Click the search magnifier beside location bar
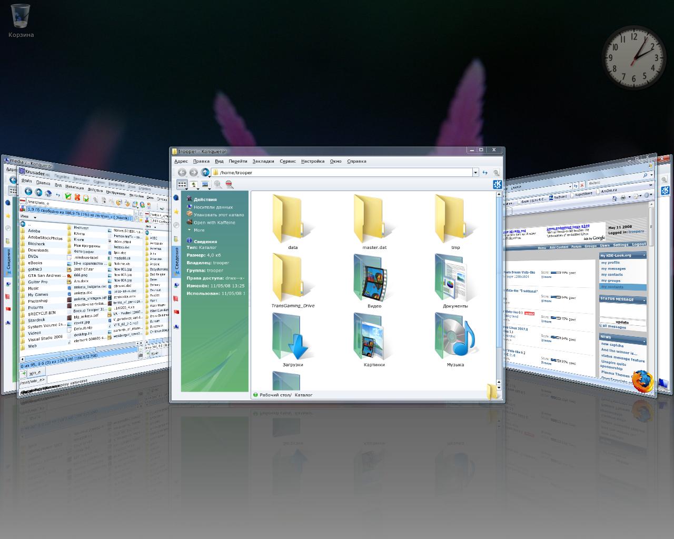Viewport: 674px width, 539px height. [496, 172]
